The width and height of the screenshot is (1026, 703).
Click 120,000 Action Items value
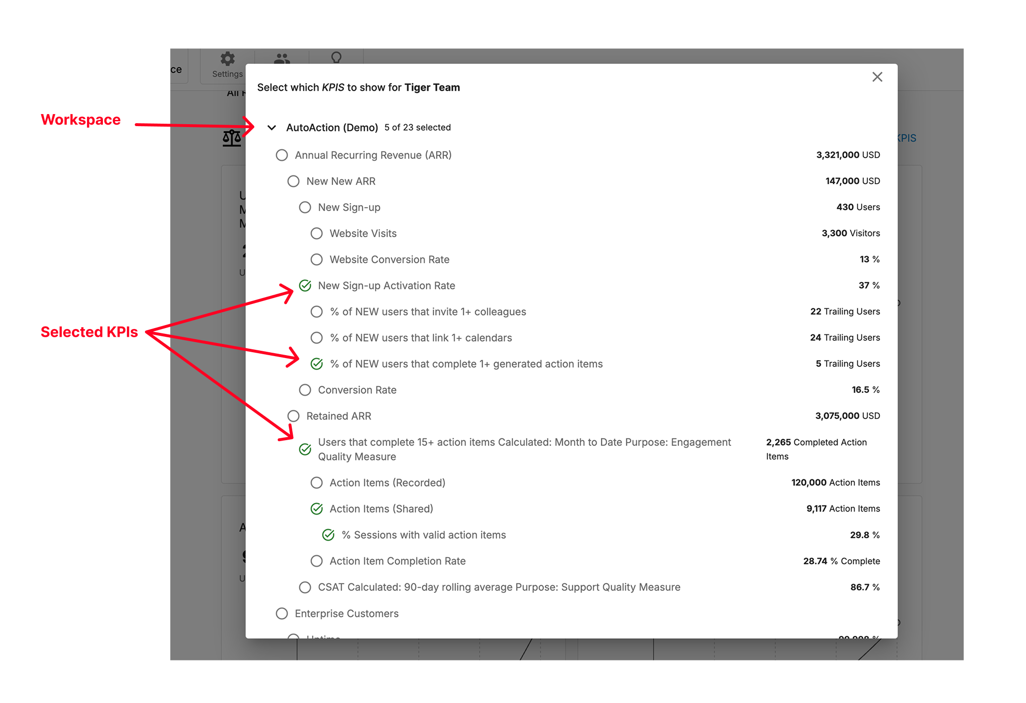[x=835, y=483]
